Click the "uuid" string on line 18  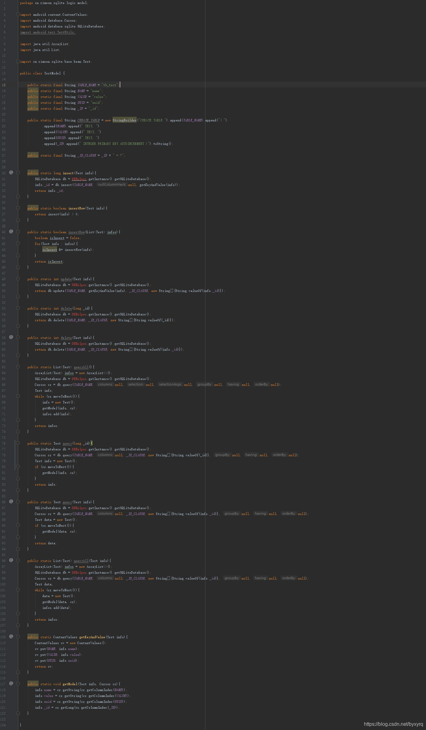point(97,103)
